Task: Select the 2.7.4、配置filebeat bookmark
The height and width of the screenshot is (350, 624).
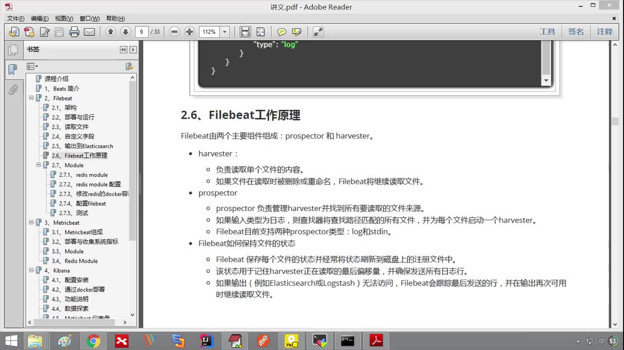Action: (x=82, y=204)
